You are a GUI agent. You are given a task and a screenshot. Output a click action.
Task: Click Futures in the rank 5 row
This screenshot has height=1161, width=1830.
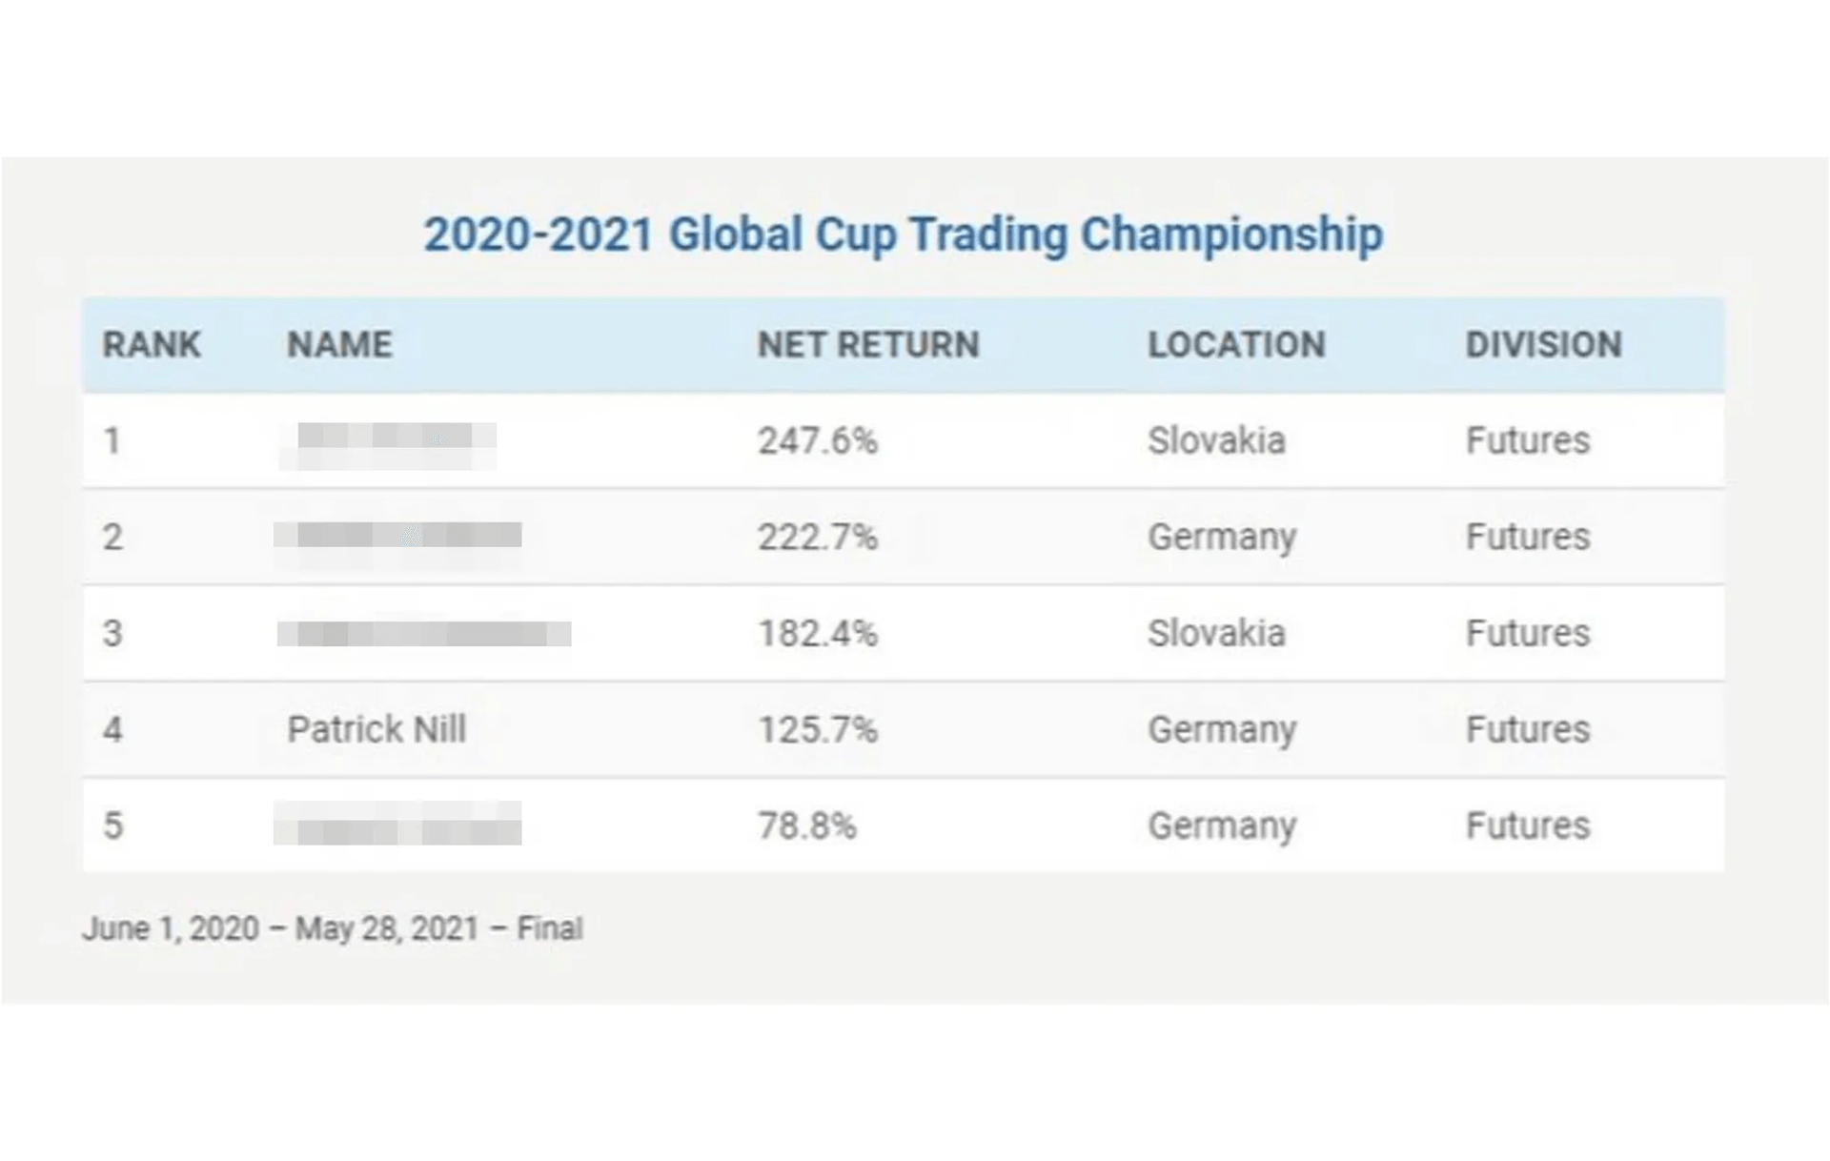pyautogui.click(x=1527, y=825)
